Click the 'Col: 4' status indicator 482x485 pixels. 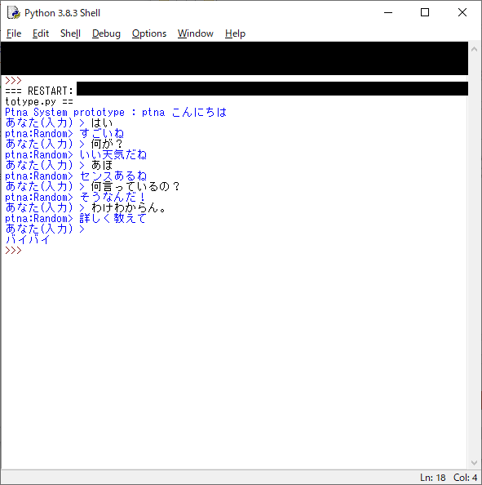point(465,478)
